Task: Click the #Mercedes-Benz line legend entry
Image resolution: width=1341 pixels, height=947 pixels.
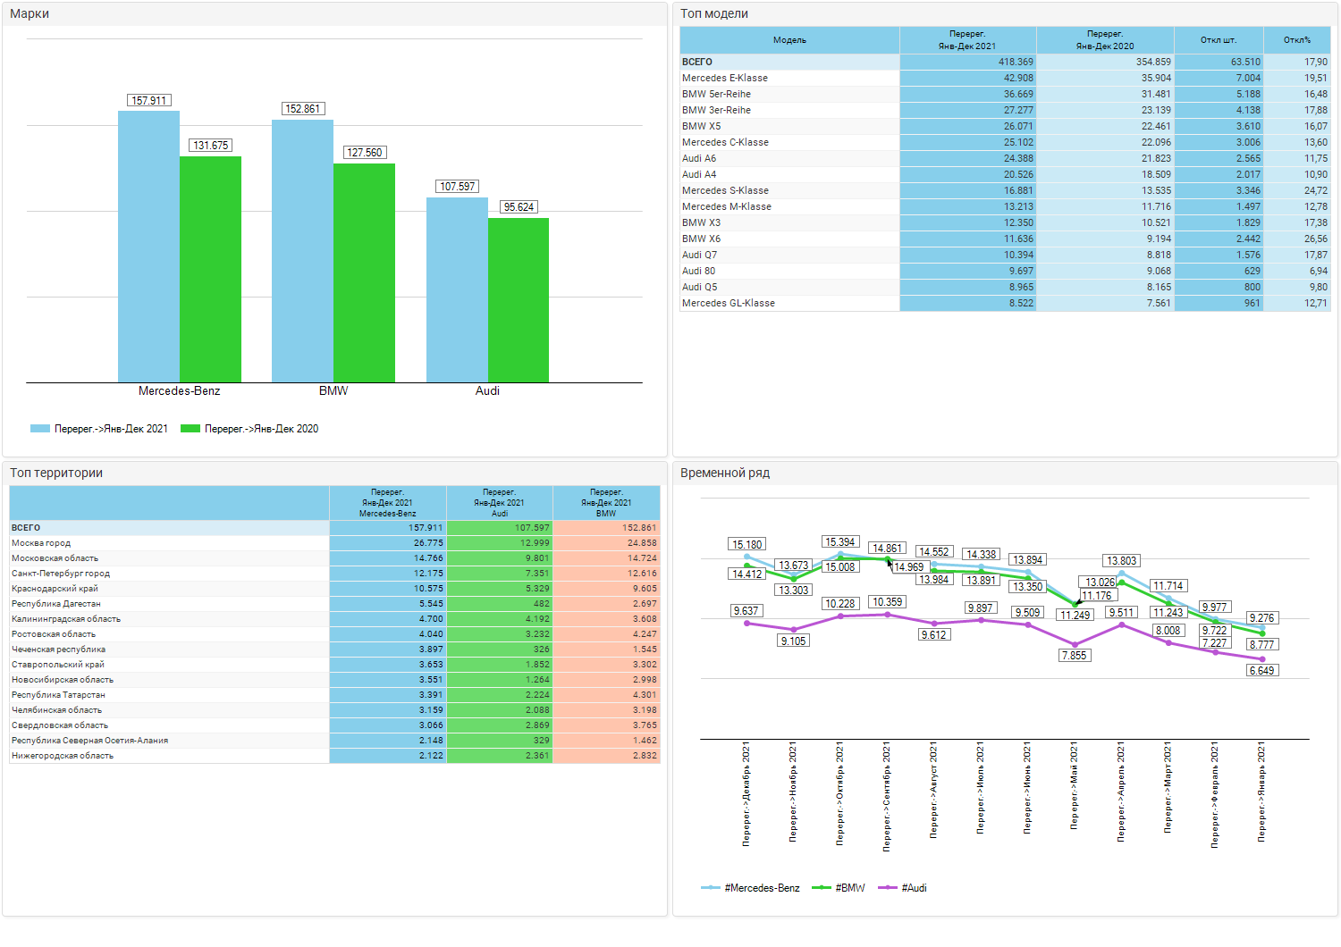Action: pyautogui.click(x=751, y=888)
